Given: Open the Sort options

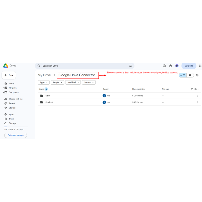Looking at the screenshot, I should 195,89.
